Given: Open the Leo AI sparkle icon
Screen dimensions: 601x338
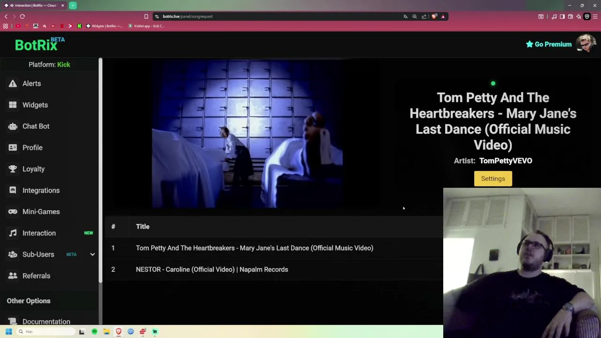Looking at the screenshot, I should pos(578,16).
